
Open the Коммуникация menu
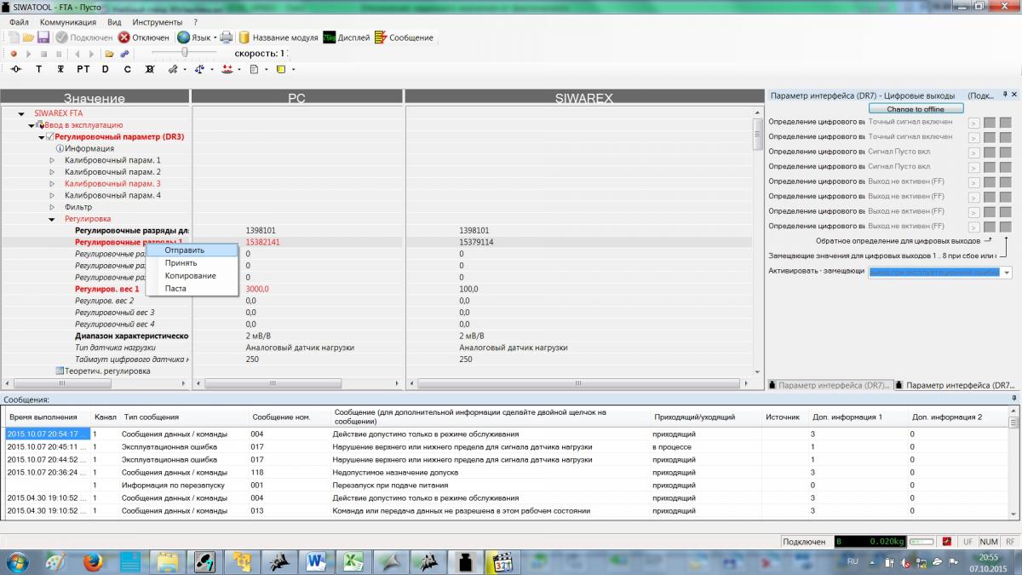pos(67,21)
